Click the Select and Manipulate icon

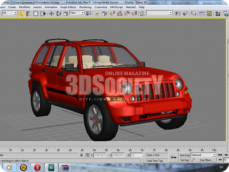click(97, 14)
